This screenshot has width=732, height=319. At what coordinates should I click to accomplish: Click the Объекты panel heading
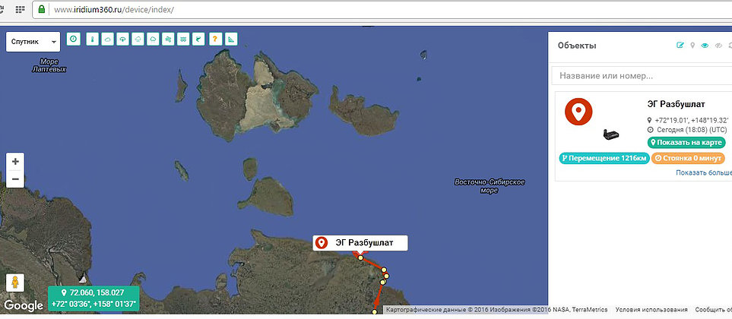577,46
